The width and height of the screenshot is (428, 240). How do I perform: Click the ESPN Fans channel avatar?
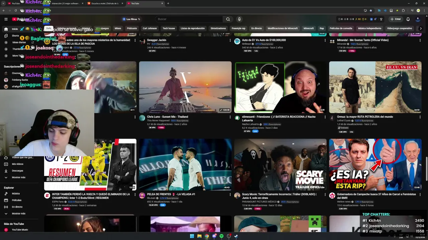[x=47, y=195]
